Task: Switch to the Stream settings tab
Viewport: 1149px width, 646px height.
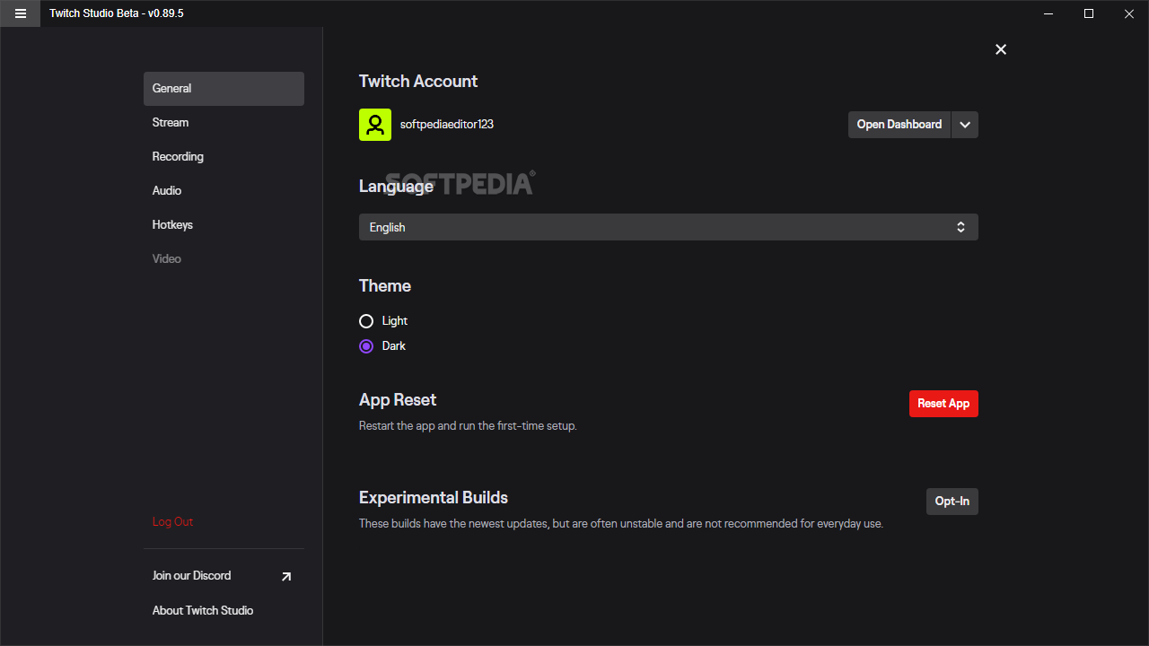Action: (224, 123)
